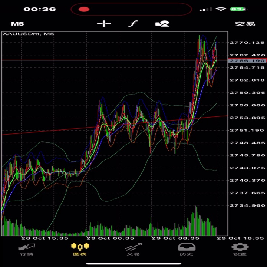Select the XAUUSDm, M5 chart label
This screenshot has width=267, height=267.
click(x=29, y=34)
